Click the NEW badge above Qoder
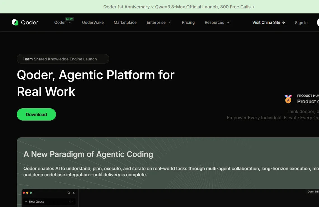 pos(69,19)
